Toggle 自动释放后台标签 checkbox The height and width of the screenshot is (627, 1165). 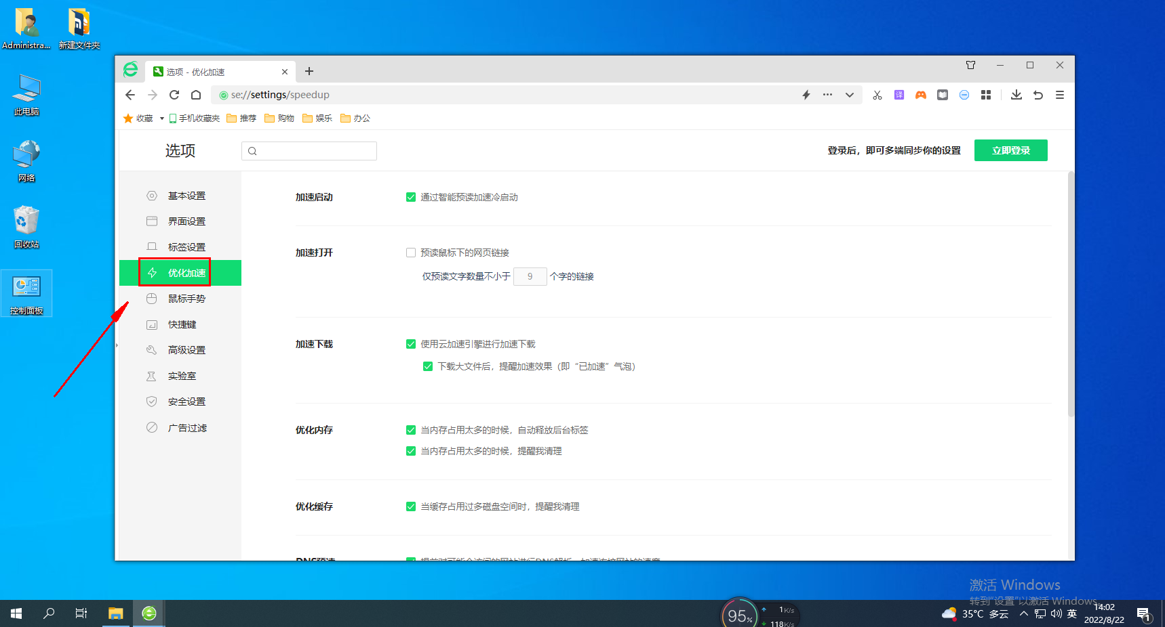(411, 430)
